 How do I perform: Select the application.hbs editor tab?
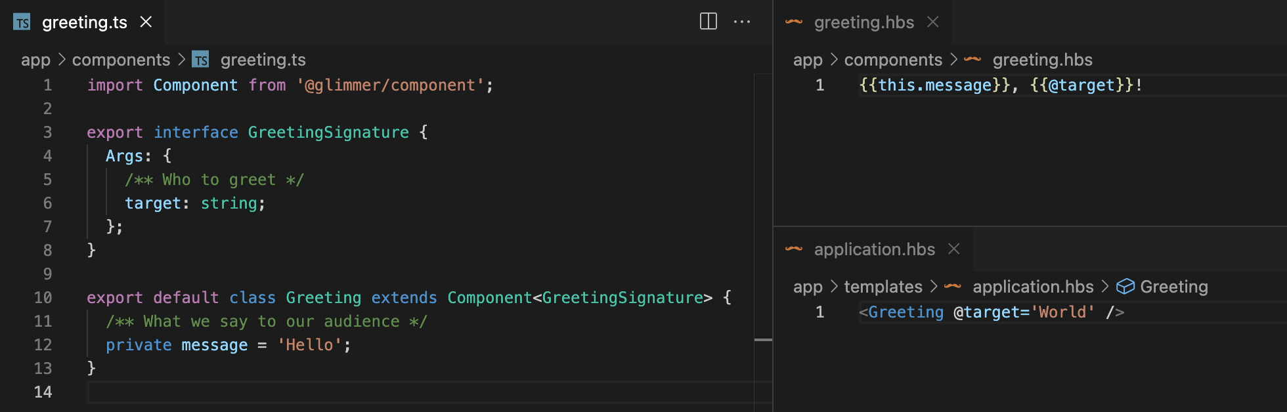873,249
